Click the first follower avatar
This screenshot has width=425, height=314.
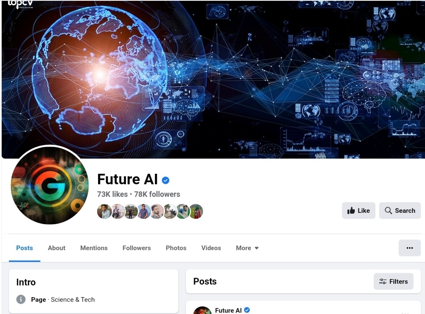tap(104, 211)
